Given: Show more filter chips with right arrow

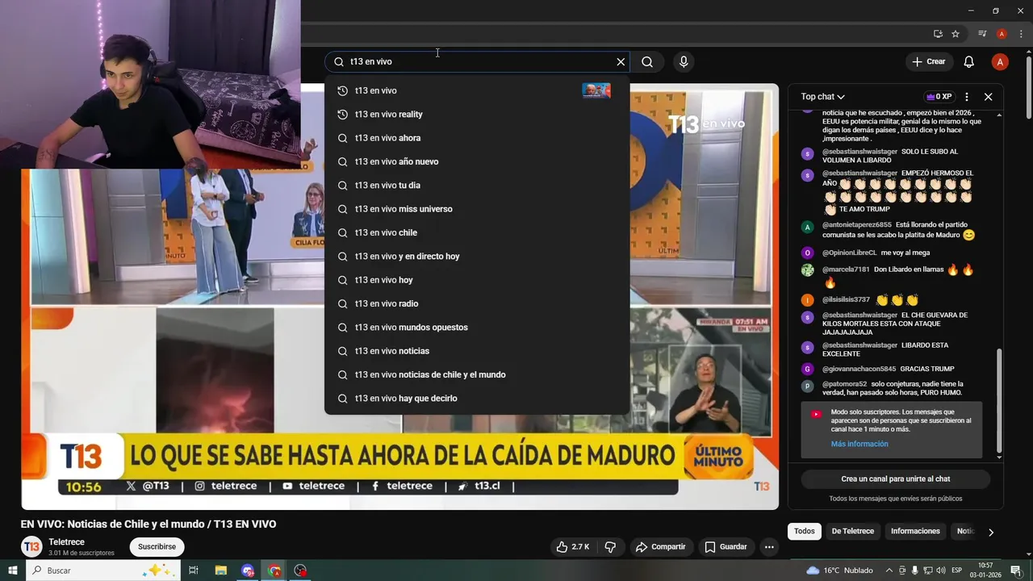Looking at the screenshot, I should (991, 532).
